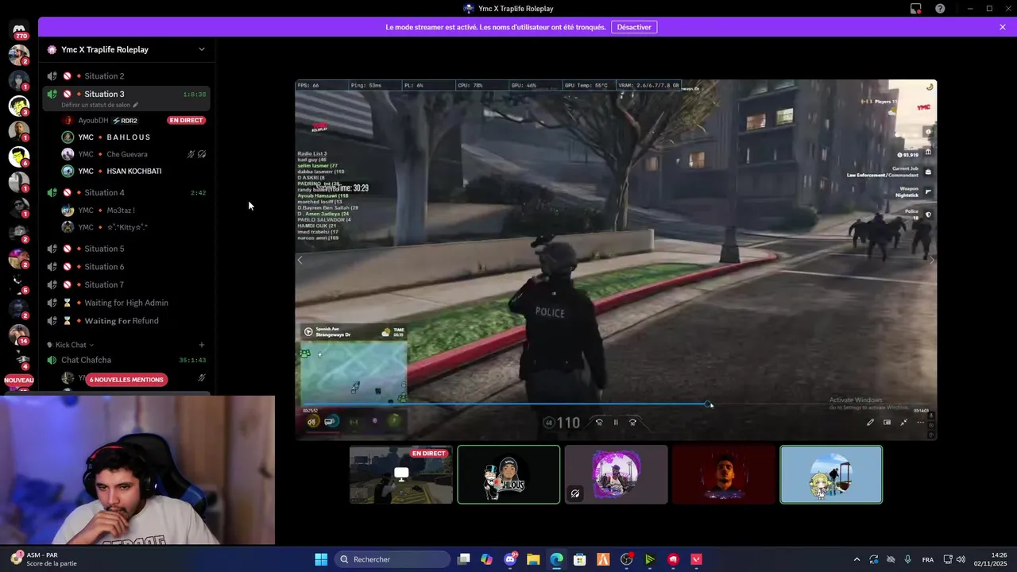Edit the channel status pencil icon
This screenshot has width=1017, height=572.
135,105
